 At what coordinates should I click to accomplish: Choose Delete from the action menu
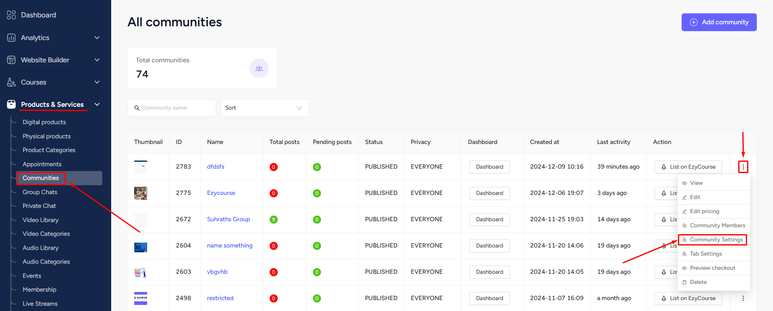tap(714, 282)
